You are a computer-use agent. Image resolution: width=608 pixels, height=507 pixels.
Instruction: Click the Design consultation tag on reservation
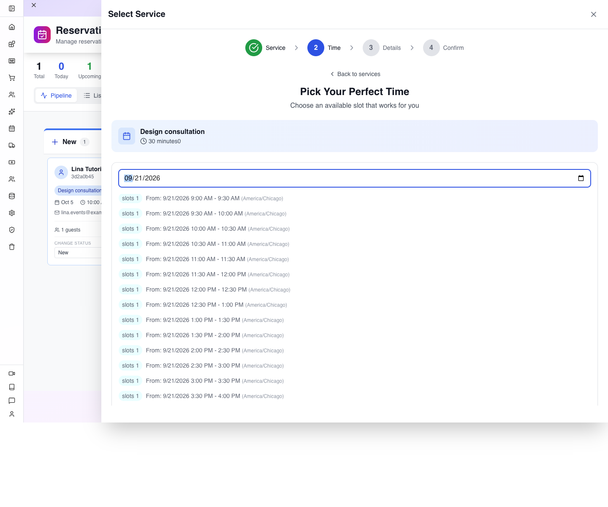tap(79, 191)
